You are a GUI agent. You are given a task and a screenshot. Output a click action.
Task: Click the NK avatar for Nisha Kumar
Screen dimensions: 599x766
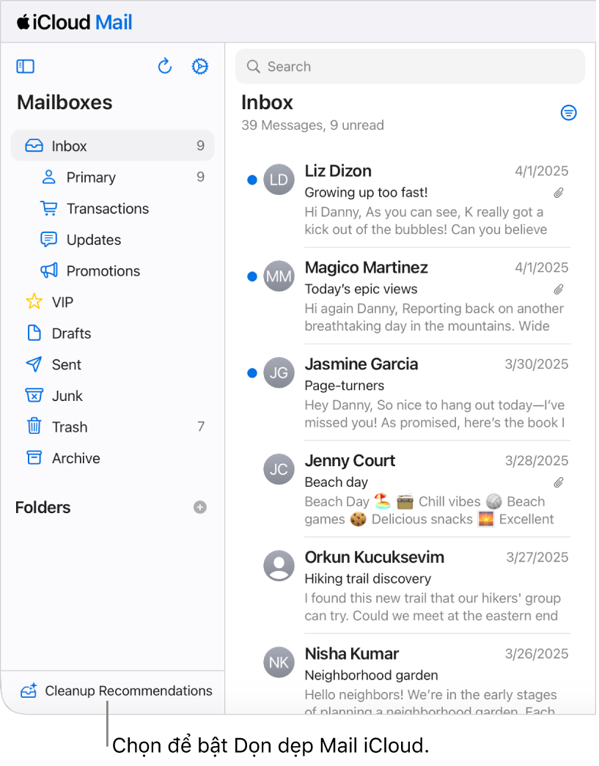(x=279, y=663)
